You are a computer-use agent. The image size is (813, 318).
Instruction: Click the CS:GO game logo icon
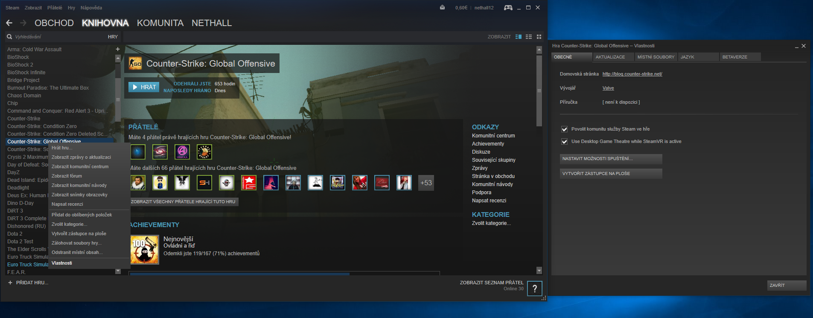coord(135,64)
